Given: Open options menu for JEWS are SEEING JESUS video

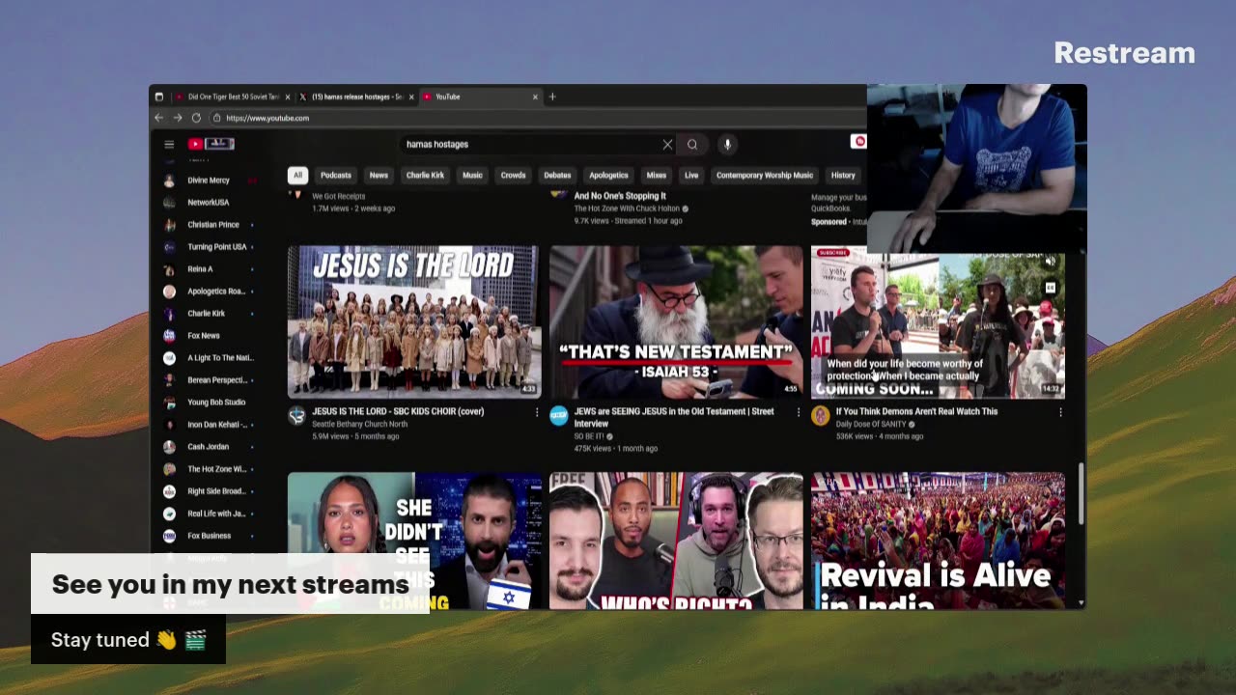Looking at the screenshot, I should click(x=799, y=412).
